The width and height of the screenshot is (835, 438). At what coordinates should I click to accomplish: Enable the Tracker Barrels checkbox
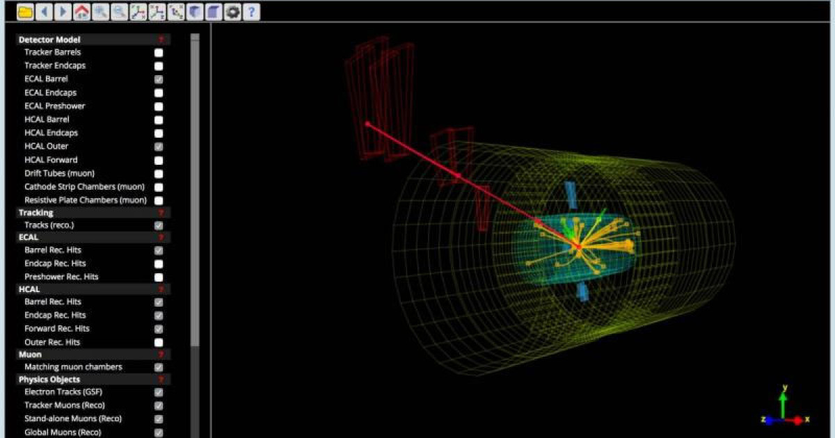pyautogui.click(x=159, y=51)
